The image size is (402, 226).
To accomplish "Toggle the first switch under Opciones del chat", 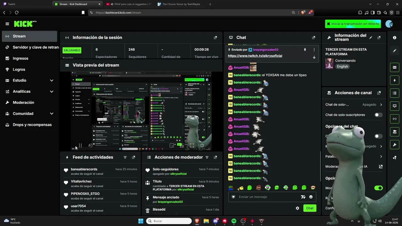I will point(378,136).
